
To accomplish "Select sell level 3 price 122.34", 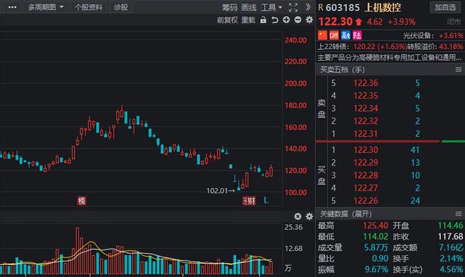I will tap(366, 109).
